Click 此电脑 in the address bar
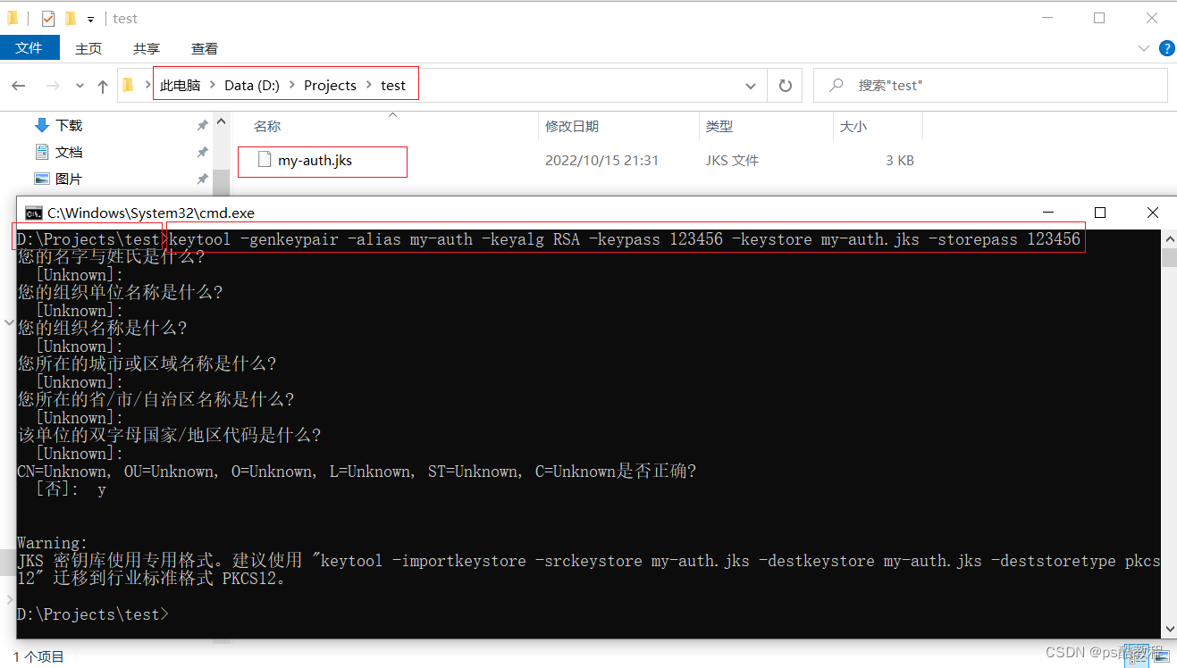This screenshot has width=1177, height=668. [180, 85]
